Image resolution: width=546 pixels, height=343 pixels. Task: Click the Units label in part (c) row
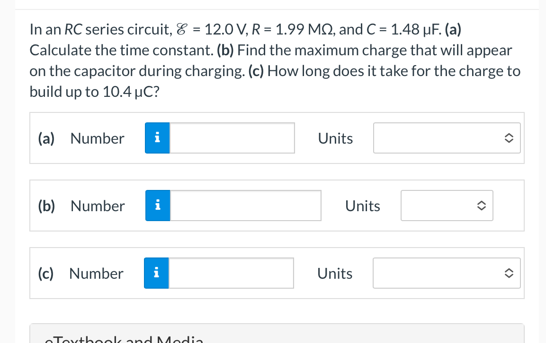(x=335, y=273)
